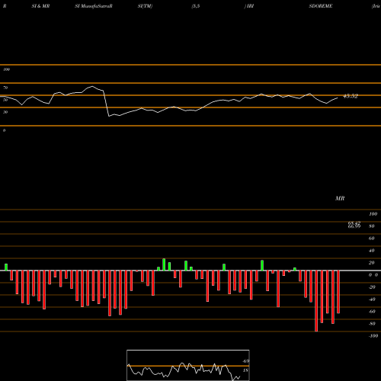Click the 70 level label on RSI axis

pyautogui.click(x=5, y=88)
